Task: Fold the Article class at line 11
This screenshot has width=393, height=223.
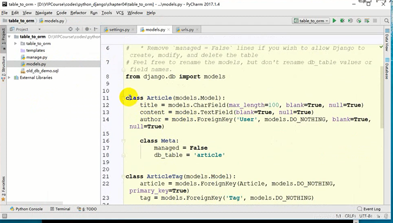Action: [123, 98]
